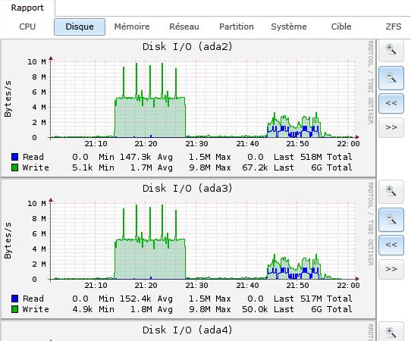Click the green Write legend swatch for ada2

point(15,167)
